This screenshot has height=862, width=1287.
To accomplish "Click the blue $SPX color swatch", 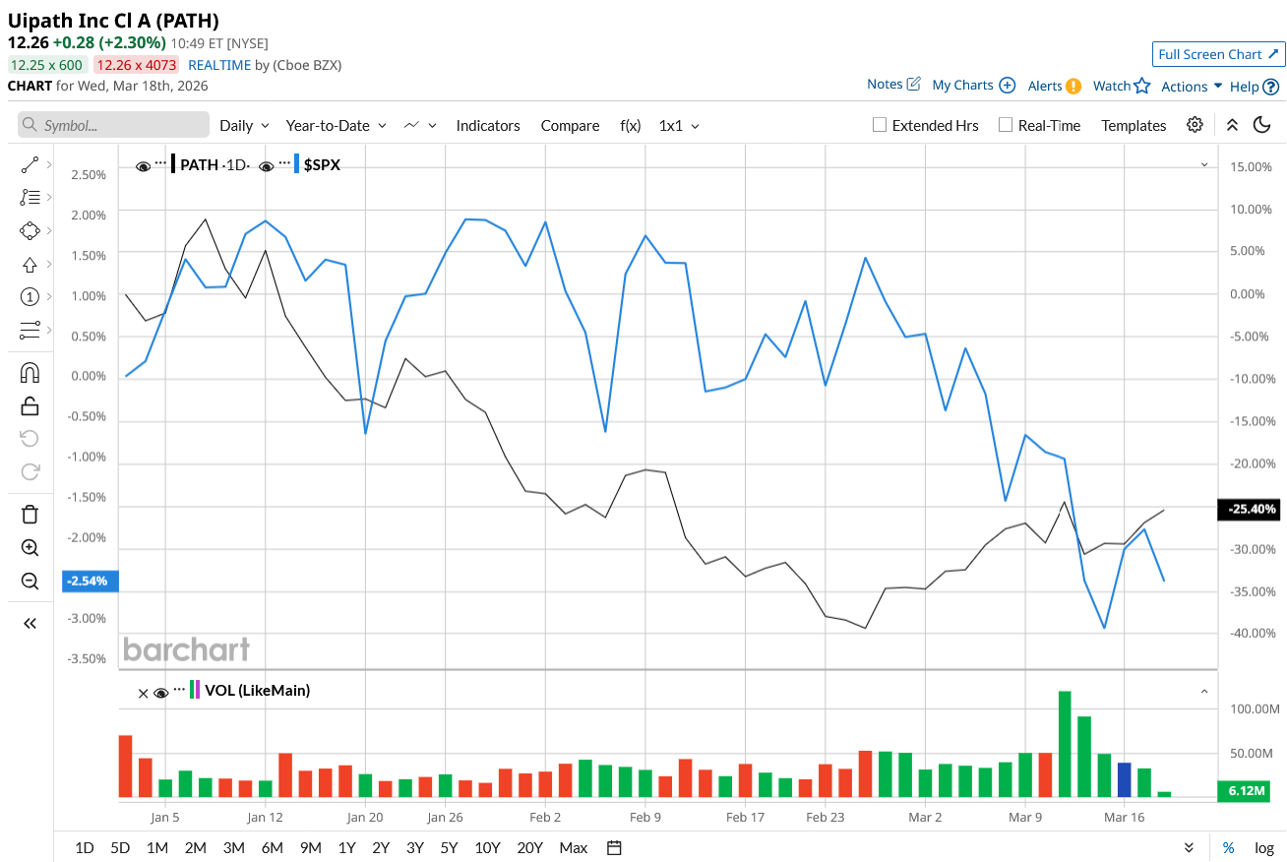I will click(x=296, y=164).
